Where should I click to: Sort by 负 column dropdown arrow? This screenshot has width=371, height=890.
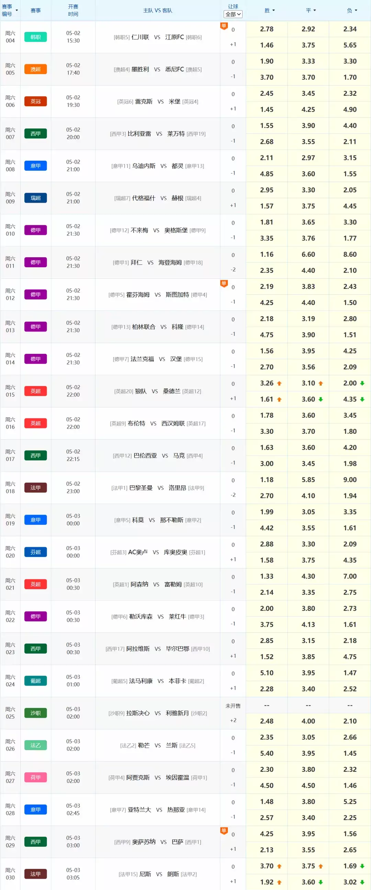pos(356,10)
